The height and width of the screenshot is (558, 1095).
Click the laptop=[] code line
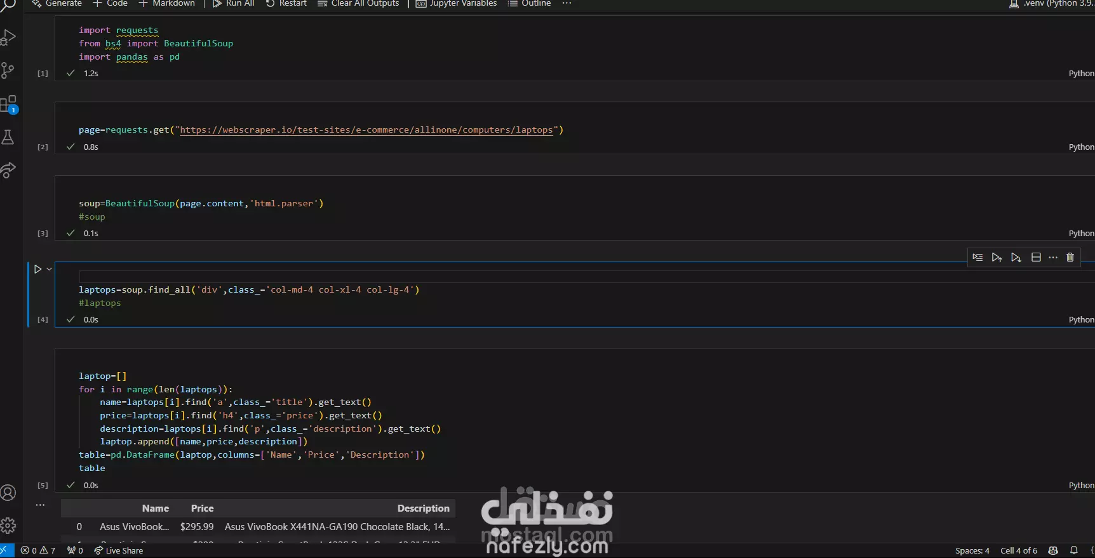point(103,376)
